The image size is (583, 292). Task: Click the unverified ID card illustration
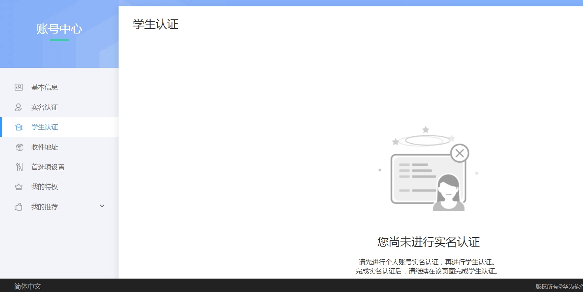pos(428,169)
